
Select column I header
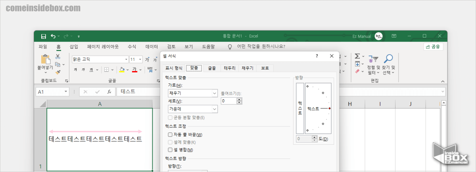point(380,104)
